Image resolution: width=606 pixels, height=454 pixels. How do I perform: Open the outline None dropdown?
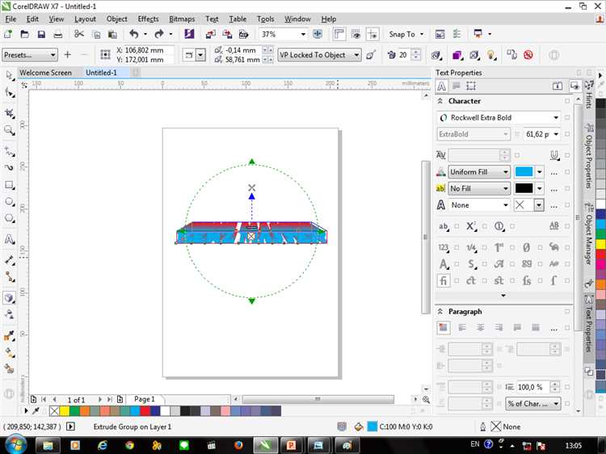pos(479,205)
